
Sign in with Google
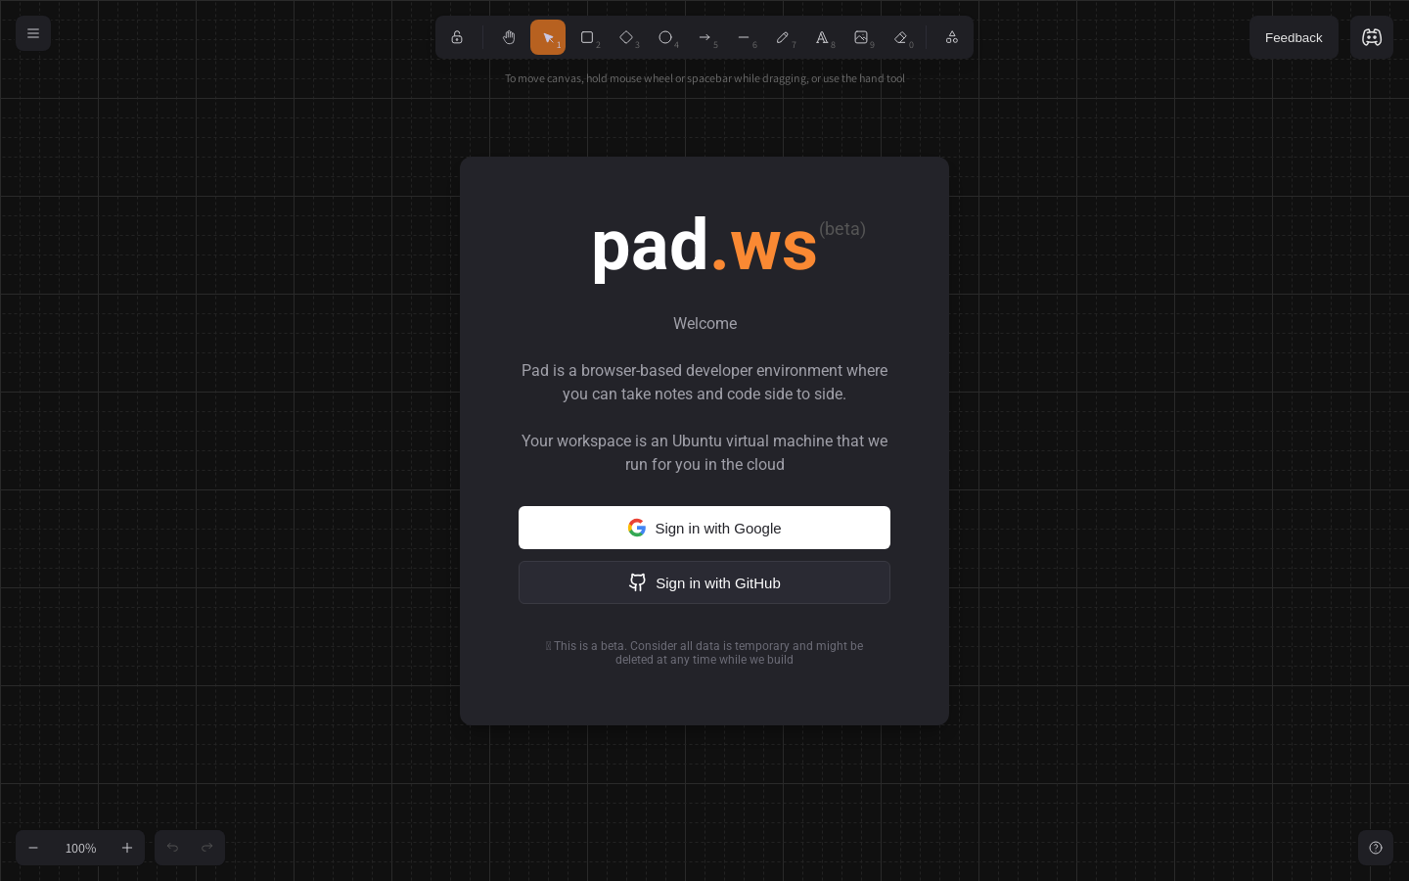pos(704,528)
